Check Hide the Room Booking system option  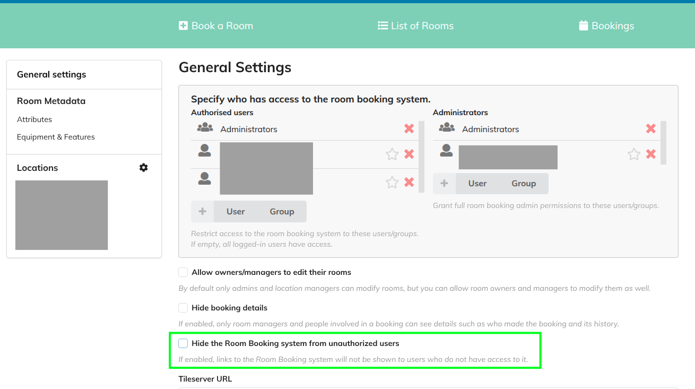tap(184, 343)
